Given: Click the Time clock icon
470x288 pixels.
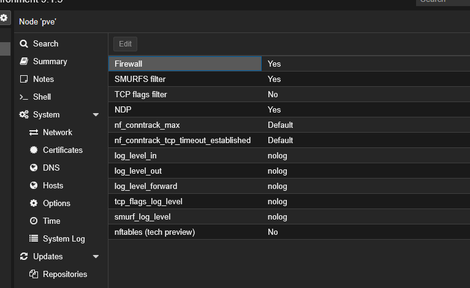Looking at the screenshot, I should 34,221.
